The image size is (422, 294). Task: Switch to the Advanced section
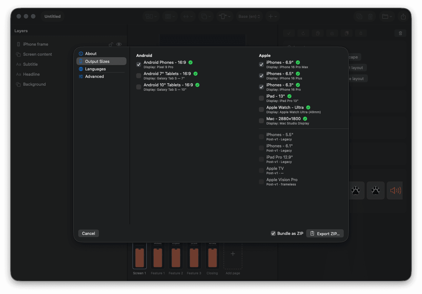coord(101,77)
